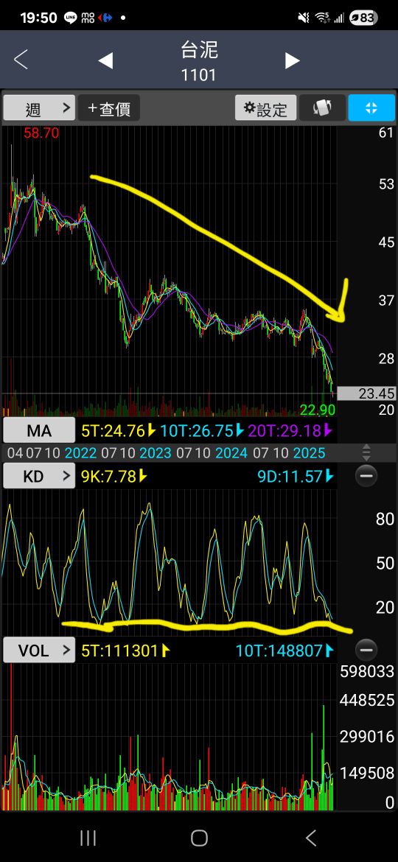This screenshot has height=862, width=398.
Task: Remove the KD indicator panel with minus
Action: click(366, 475)
